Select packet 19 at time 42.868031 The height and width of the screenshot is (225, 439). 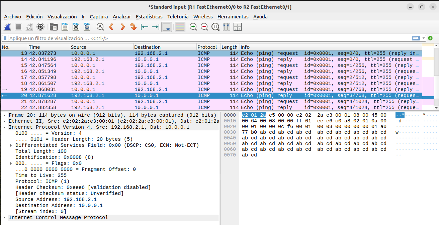[x=211, y=90]
